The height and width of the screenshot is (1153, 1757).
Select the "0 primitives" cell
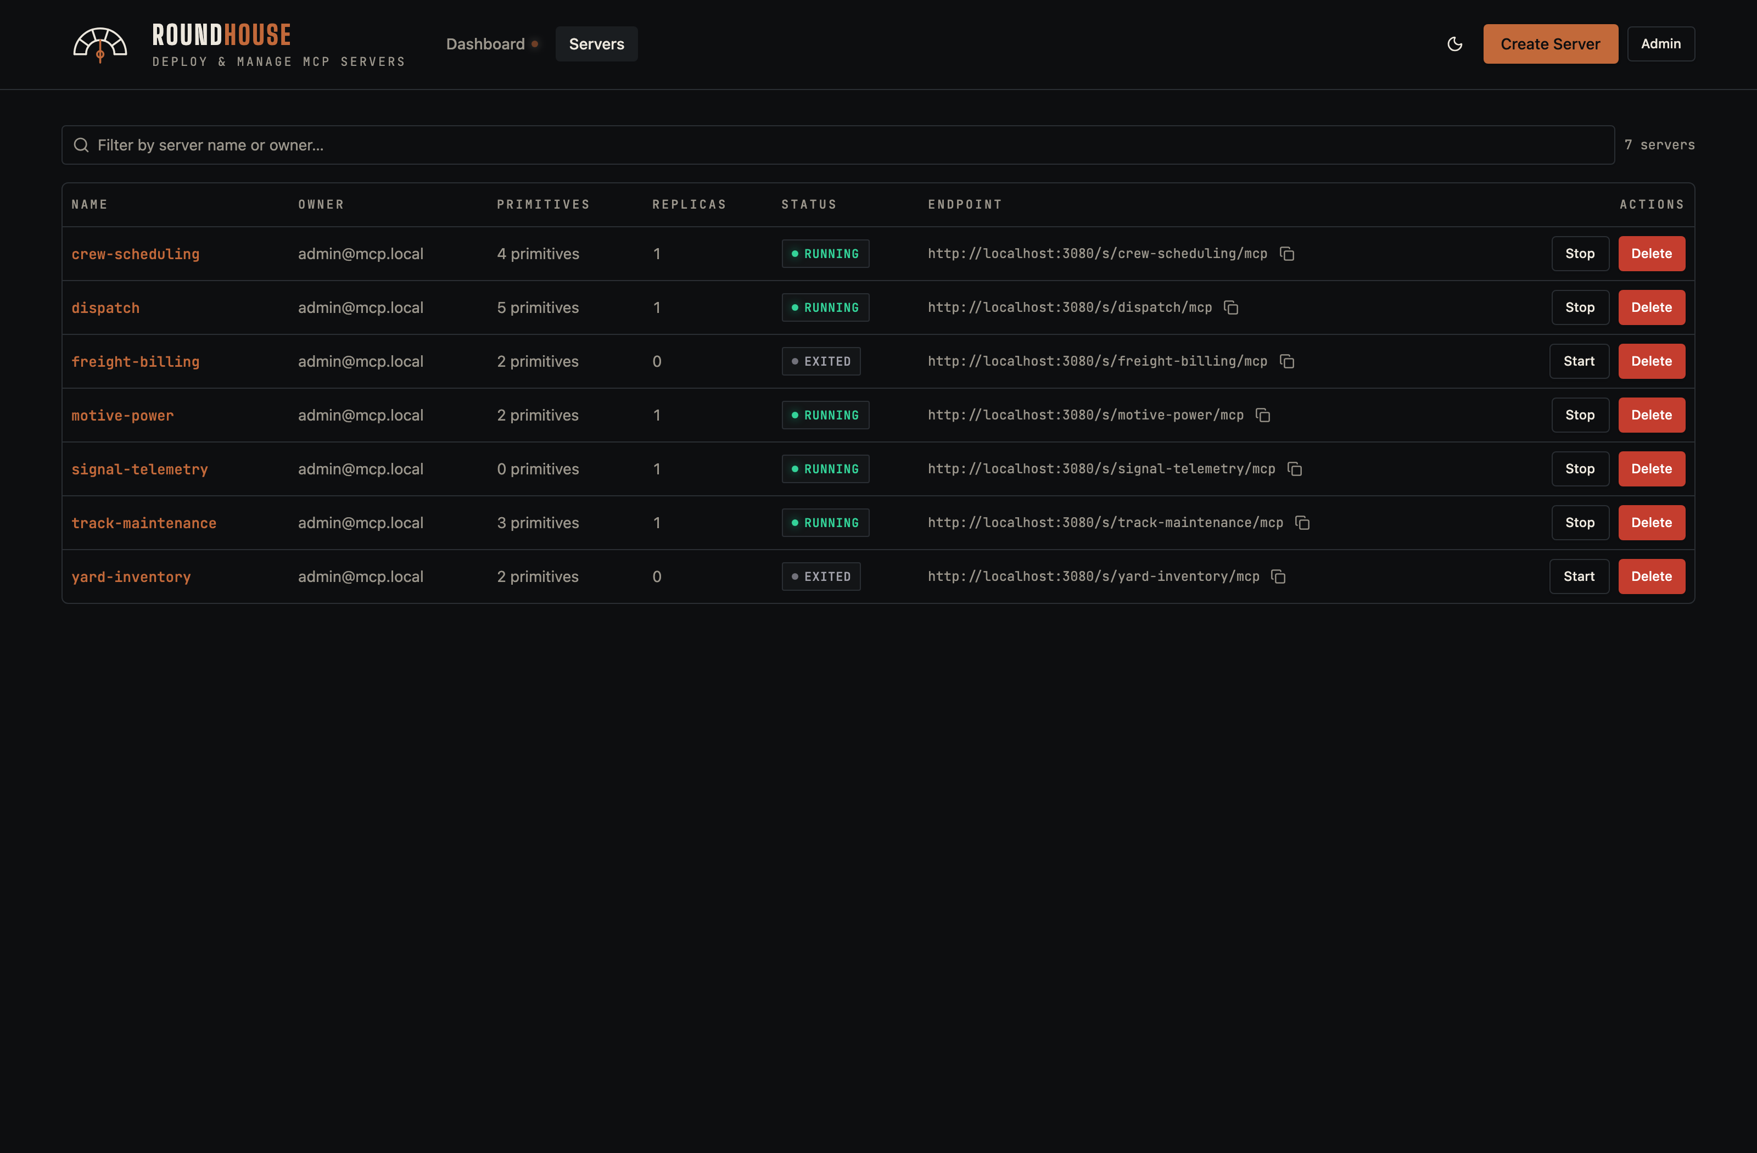538,469
